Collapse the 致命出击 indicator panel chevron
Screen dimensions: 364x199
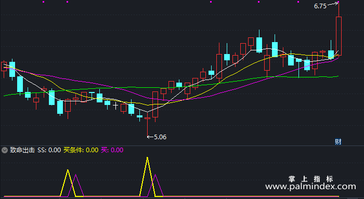click(x=5, y=150)
